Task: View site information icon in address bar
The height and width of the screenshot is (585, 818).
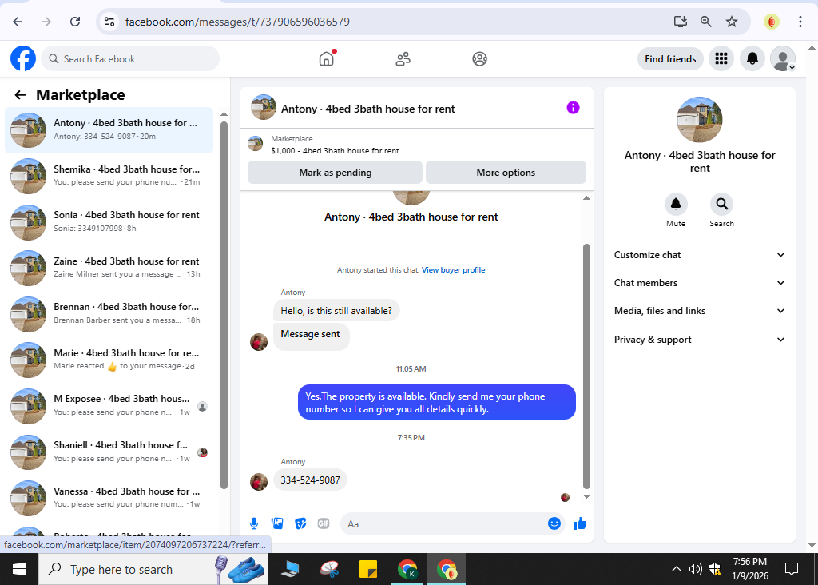Action: click(109, 22)
